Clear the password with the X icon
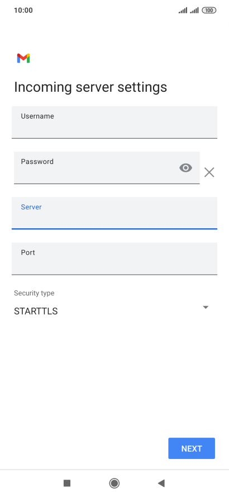 click(x=209, y=172)
